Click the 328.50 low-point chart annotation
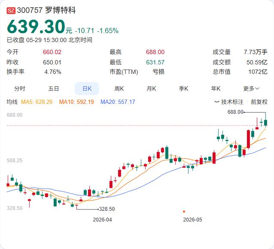Screen dimensions: 274x249 pyautogui.click(x=107, y=209)
